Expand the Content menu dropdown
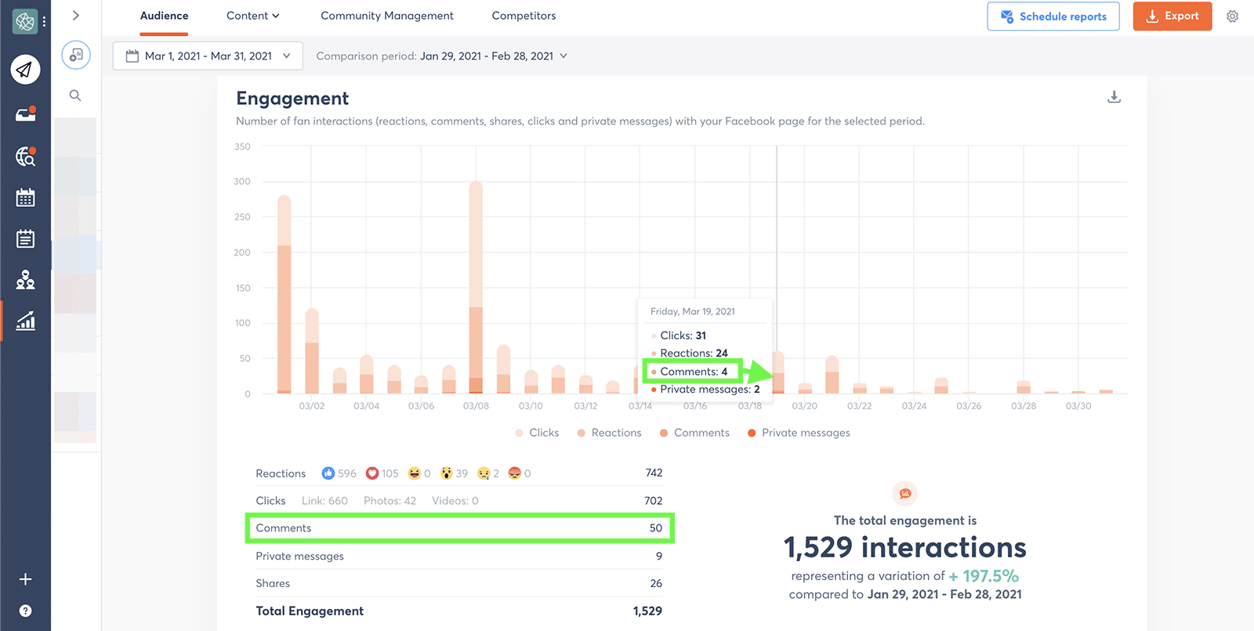Image resolution: width=1254 pixels, height=631 pixels. (x=252, y=16)
